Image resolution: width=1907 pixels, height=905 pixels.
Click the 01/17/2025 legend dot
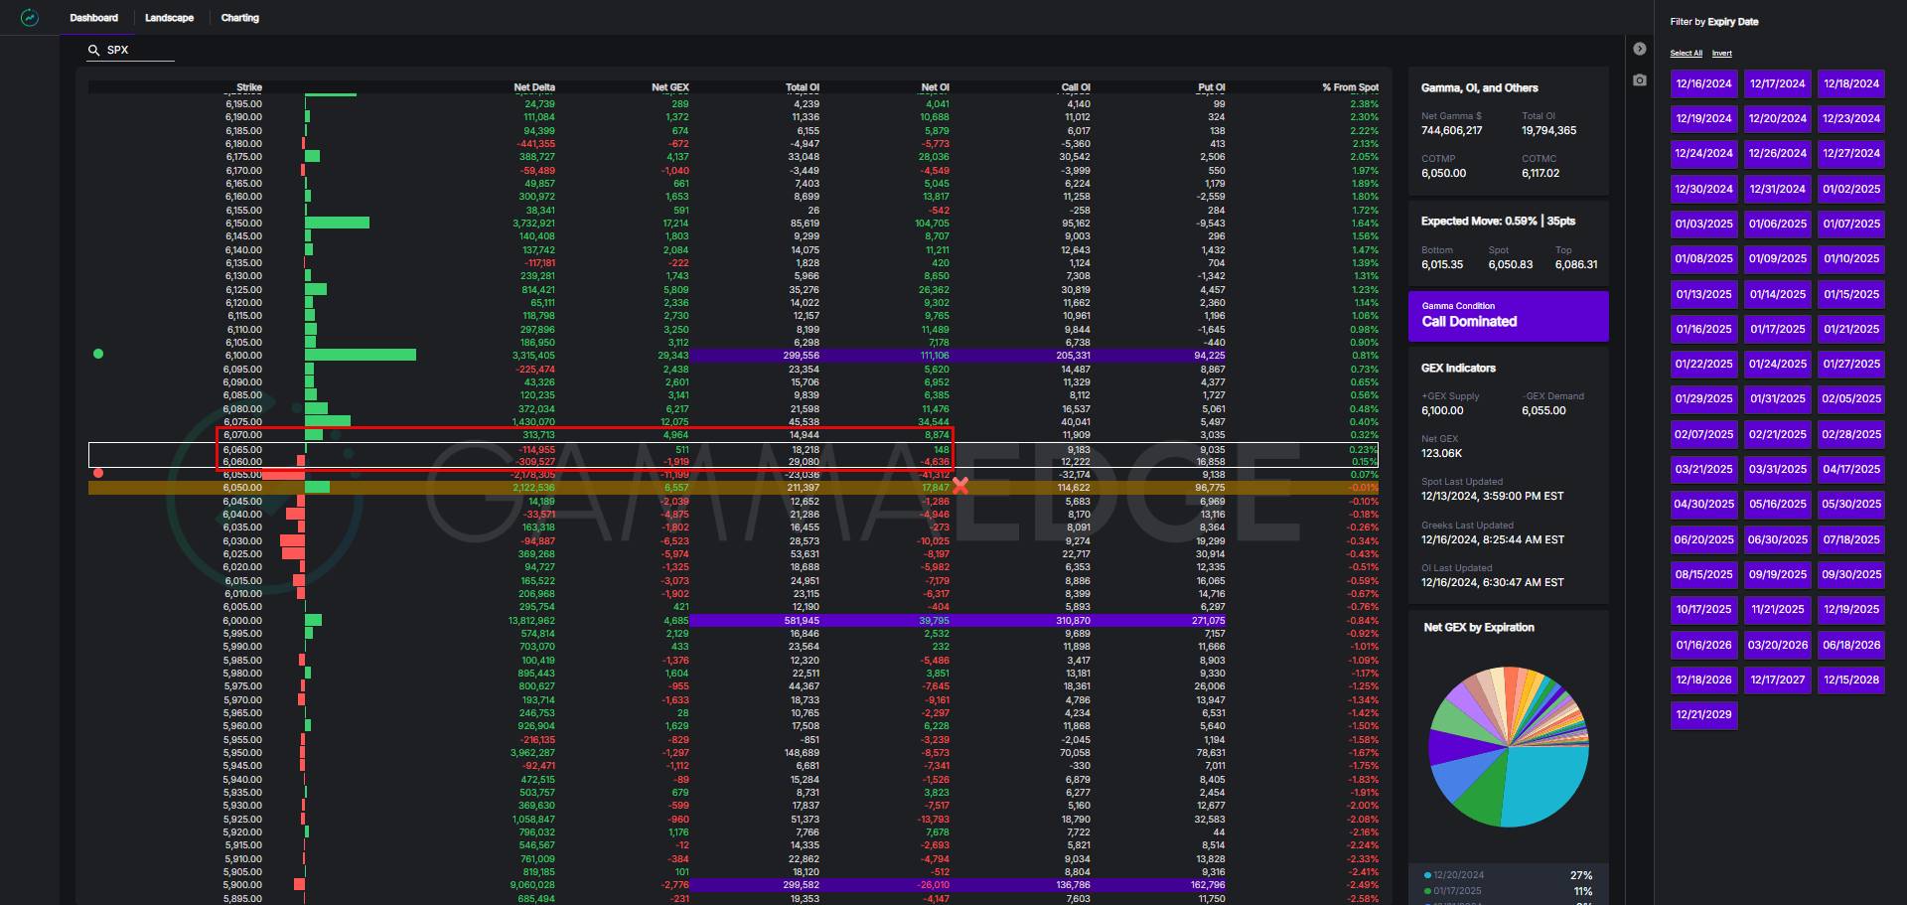coord(1427,891)
